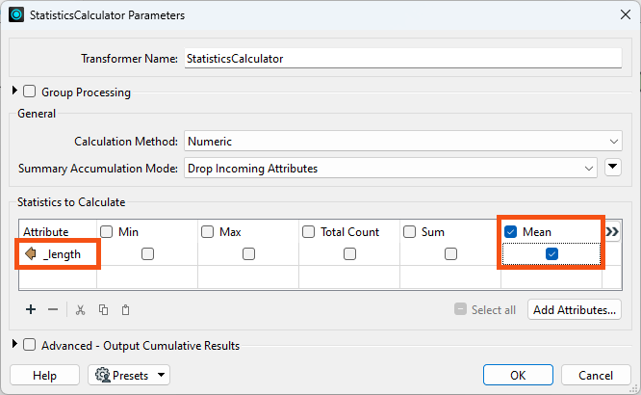Enable Advanced Output Cumulative Results checkbox
The image size is (641, 395).
click(x=30, y=345)
